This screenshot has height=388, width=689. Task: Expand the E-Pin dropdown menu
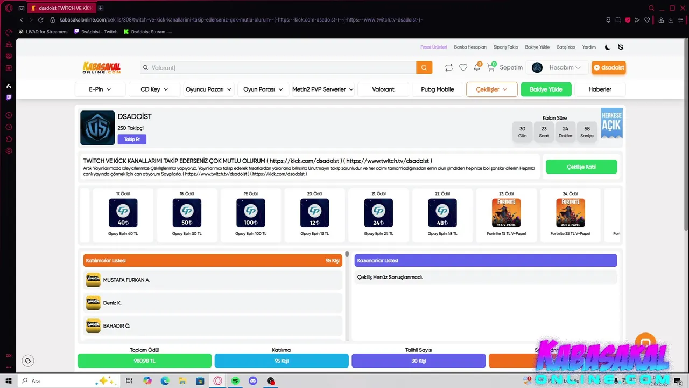pos(100,89)
